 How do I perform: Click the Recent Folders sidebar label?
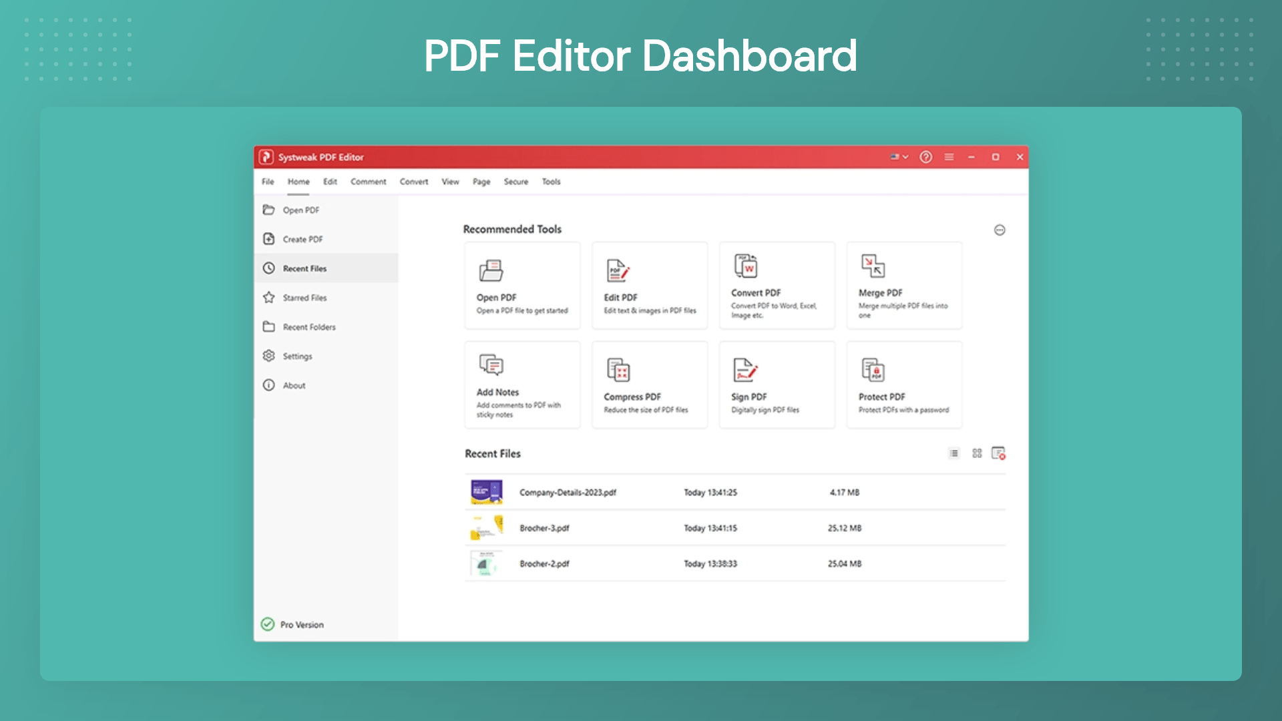(309, 327)
